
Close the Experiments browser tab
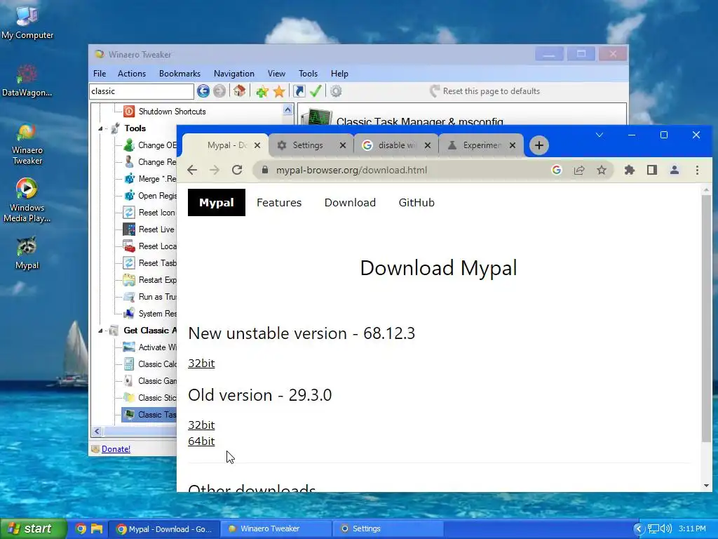[x=513, y=145]
